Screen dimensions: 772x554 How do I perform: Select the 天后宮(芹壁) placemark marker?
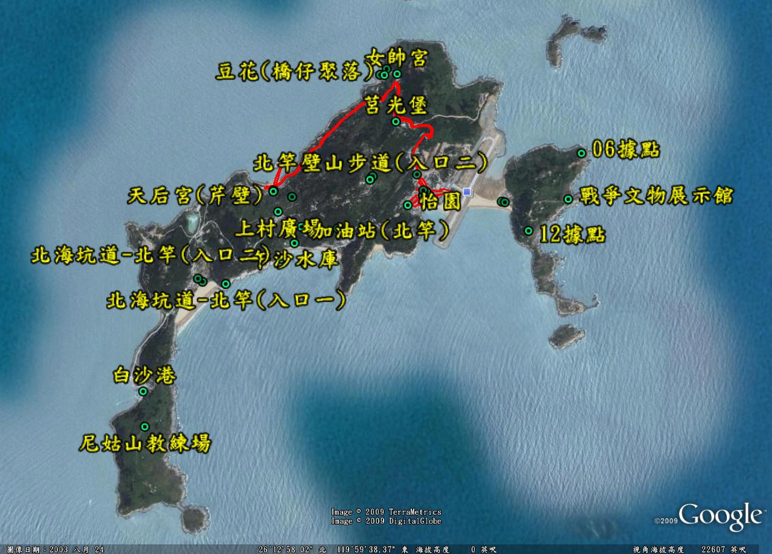(273, 191)
